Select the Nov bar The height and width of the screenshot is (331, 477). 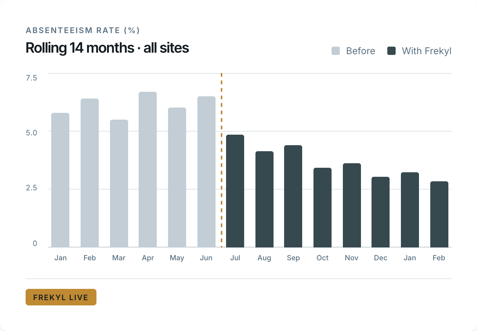pyautogui.click(x=352, y=205)
